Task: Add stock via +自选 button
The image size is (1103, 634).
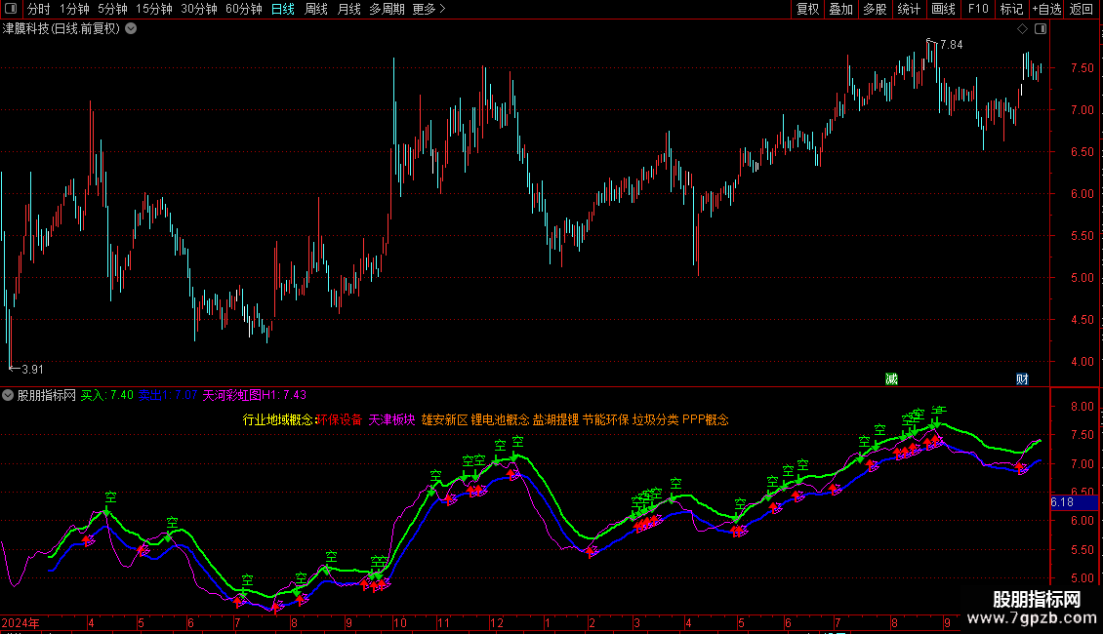Action: pyautogui.click(x=1046, y=9)
